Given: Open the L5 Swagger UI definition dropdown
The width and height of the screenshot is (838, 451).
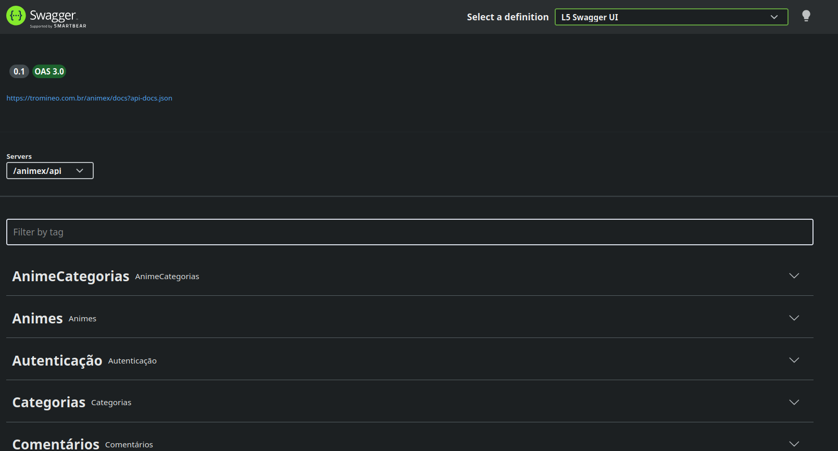Looking at the screenshot, I should click(671, 17).
